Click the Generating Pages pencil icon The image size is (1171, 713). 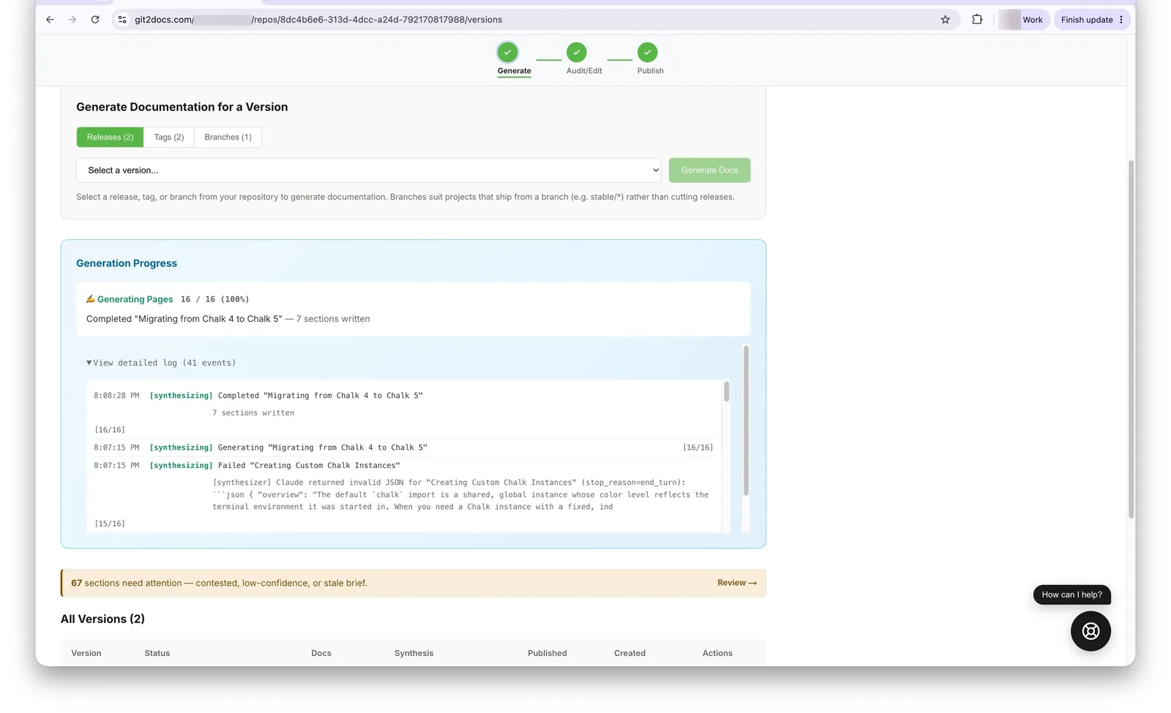pos(91,299)
